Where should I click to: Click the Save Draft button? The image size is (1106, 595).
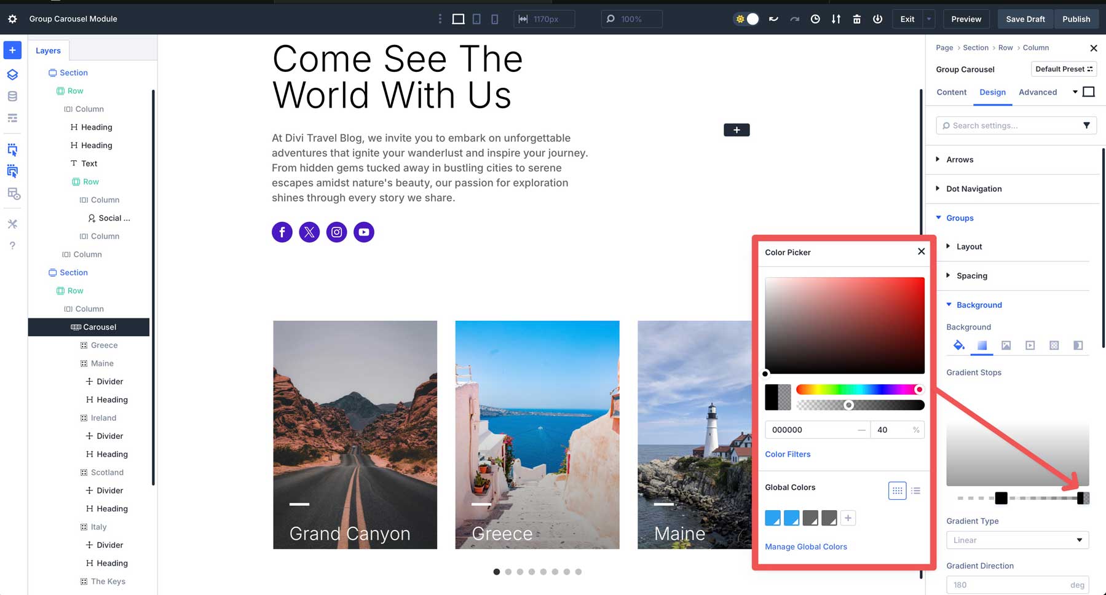pyautogui.click(x=1025, y=18)
